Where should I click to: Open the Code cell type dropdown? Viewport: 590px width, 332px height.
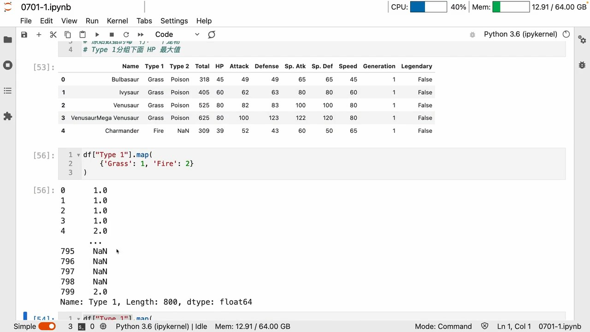pos(177,35)
